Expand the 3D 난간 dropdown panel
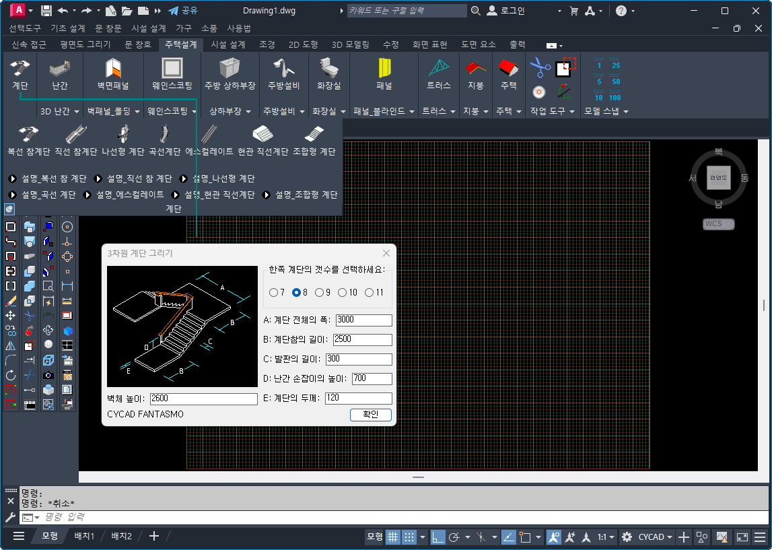 59,111
